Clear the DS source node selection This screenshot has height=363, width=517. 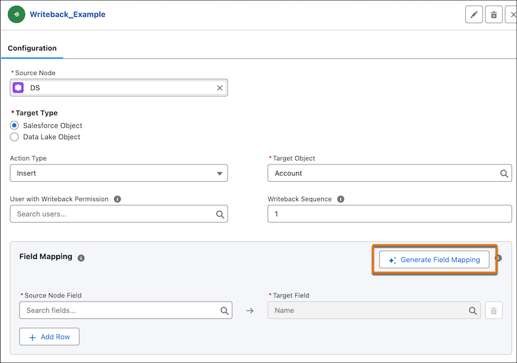pyautogui.click(x=220, y=88)
